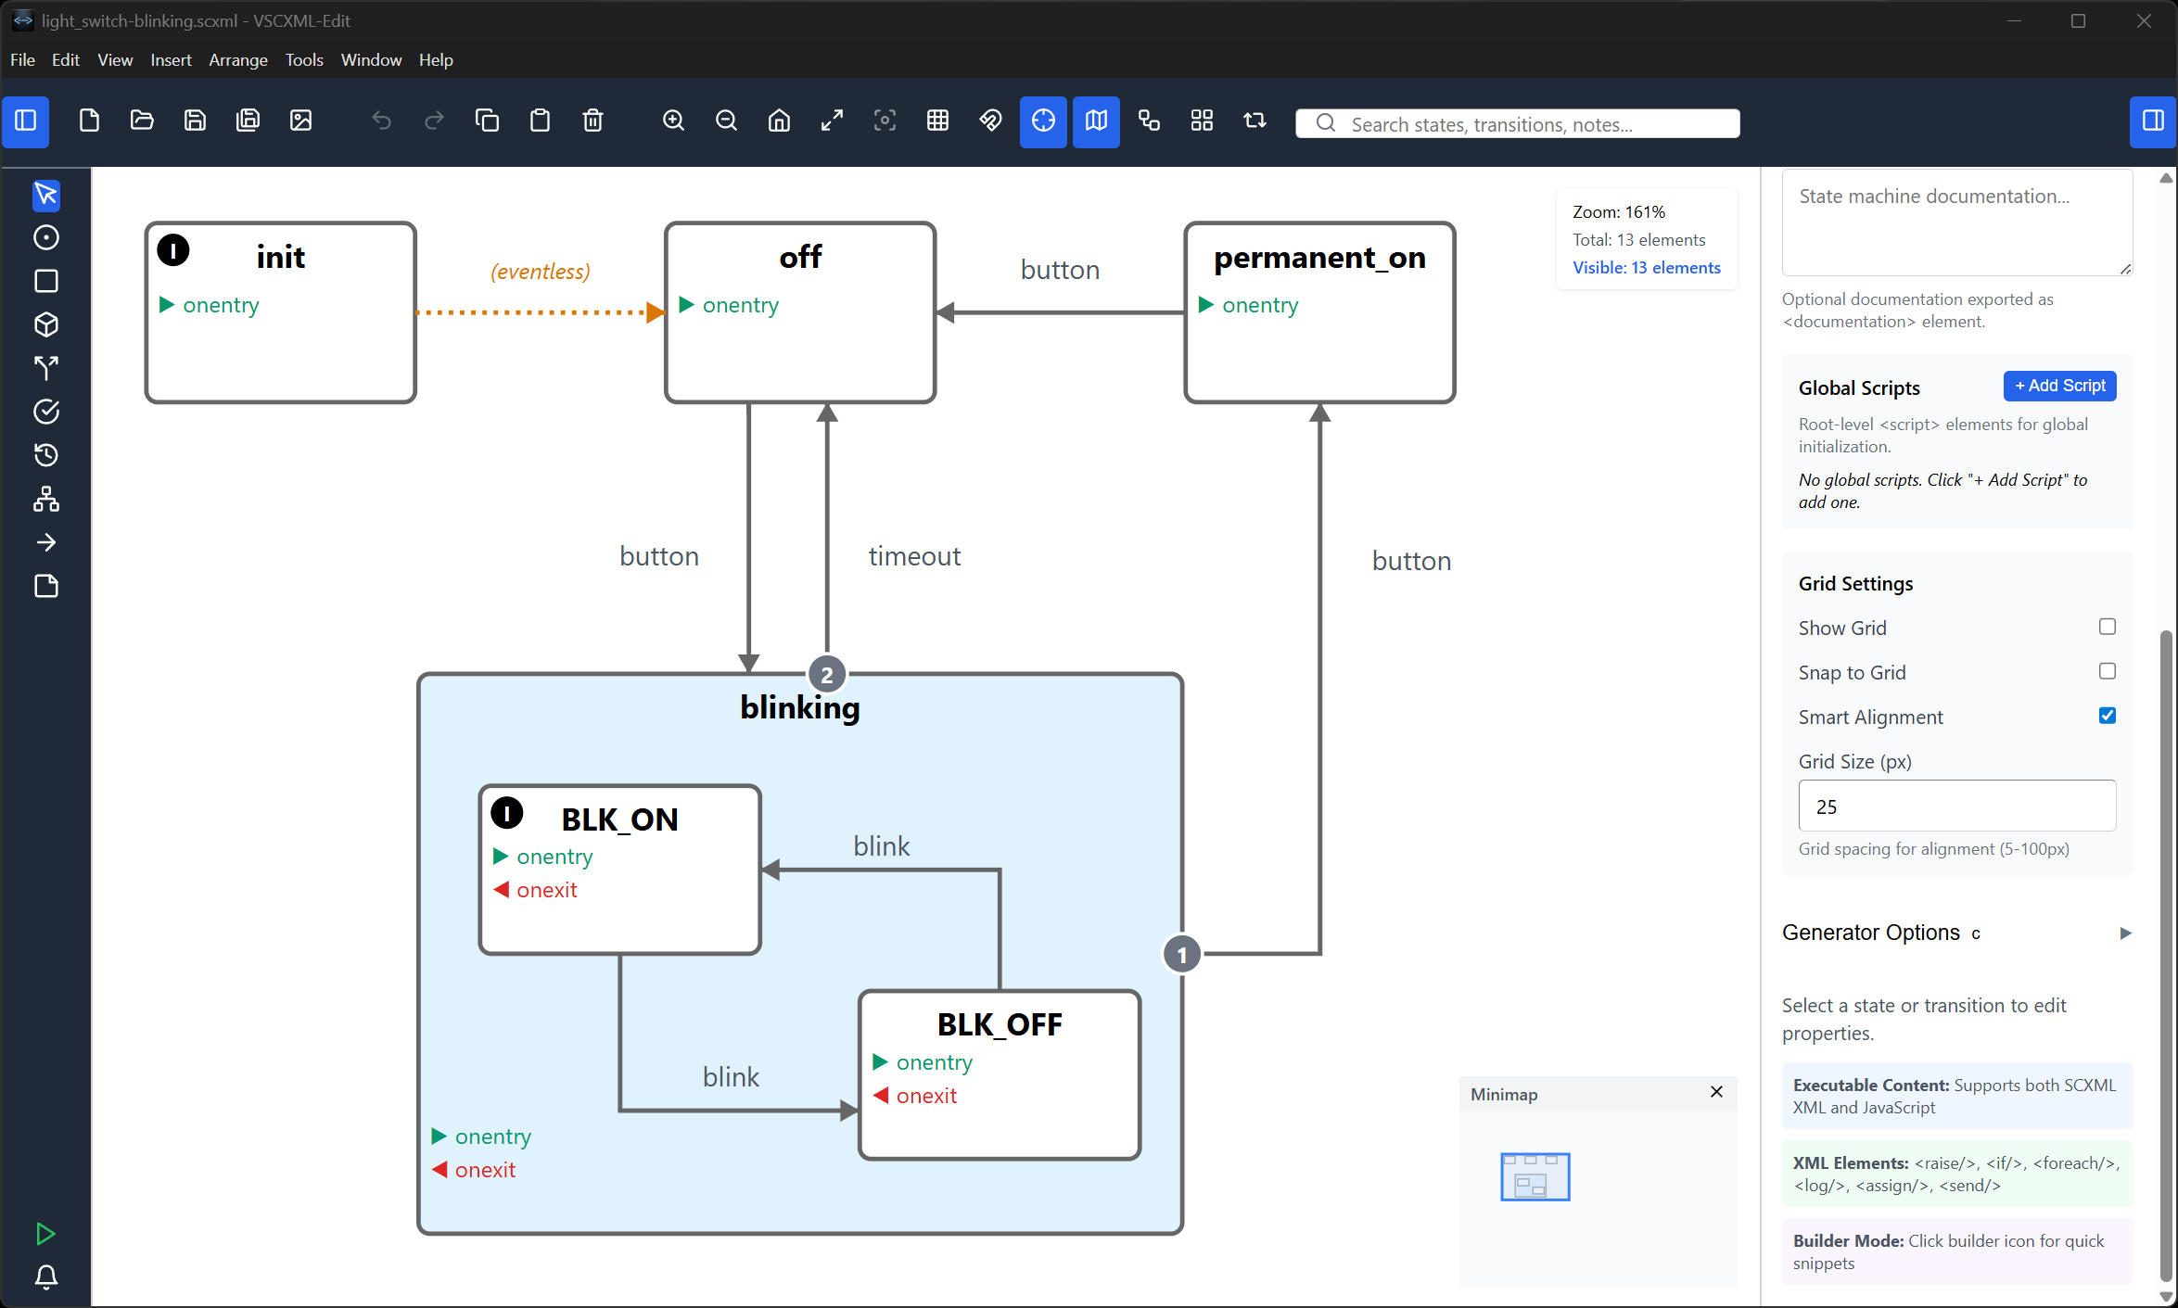This screenshot has height=1308, width=2178.
Task: Click the repeat arrows toolbar icon
Action: pos(1255,121)
